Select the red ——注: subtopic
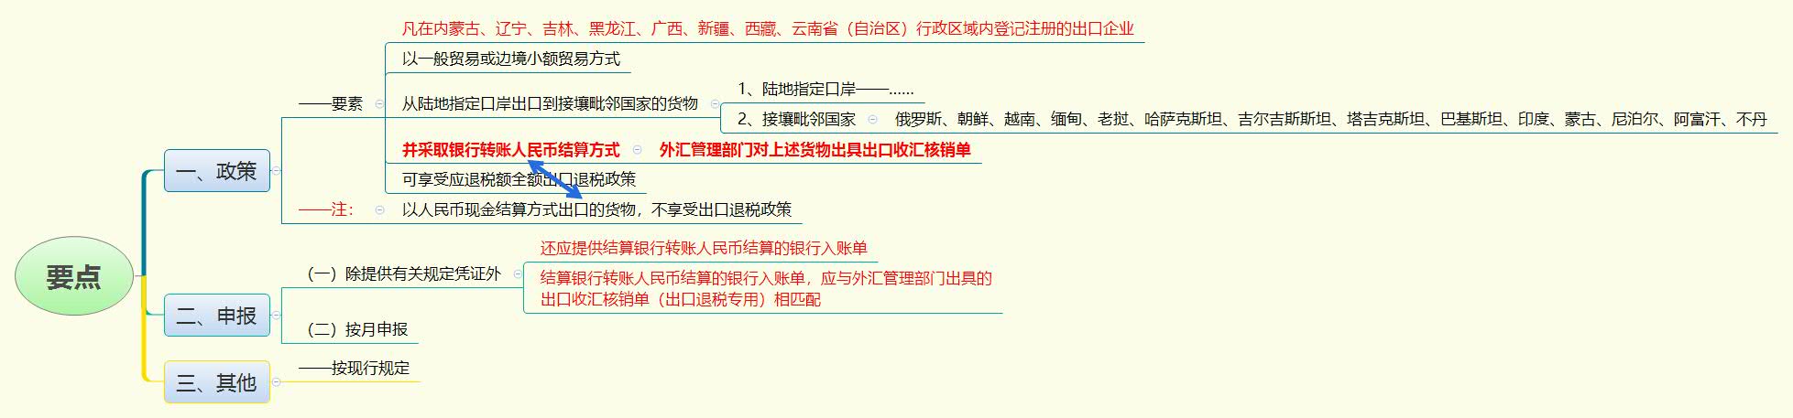 pyautogui.click(x=326, y=209)
